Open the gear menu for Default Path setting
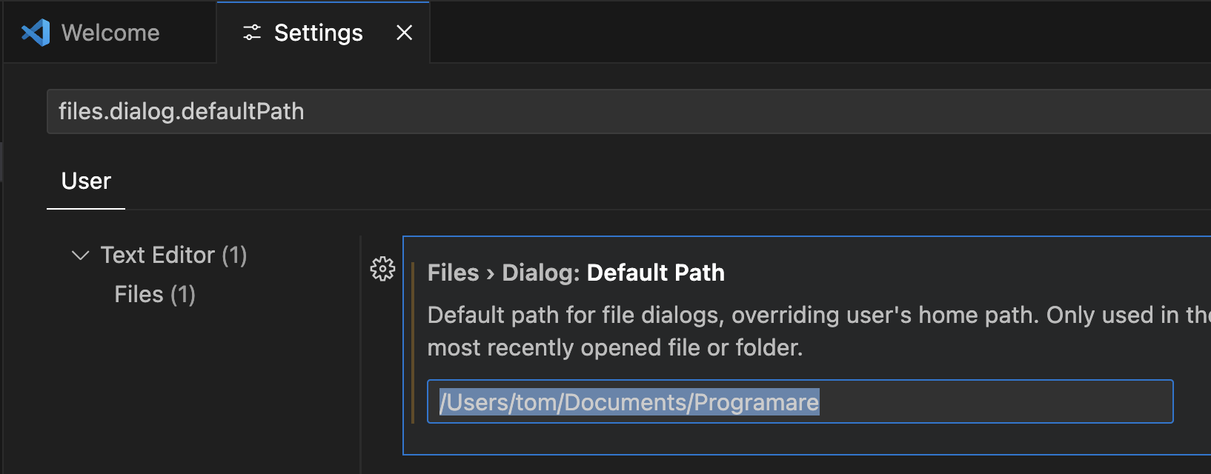 [x=382, y=269]
